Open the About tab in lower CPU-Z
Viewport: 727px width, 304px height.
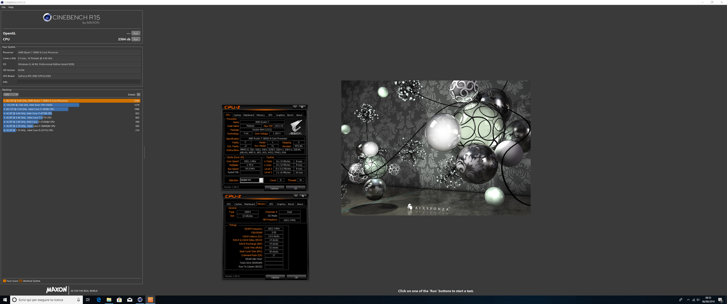pyautogui.click(x=300, y=204)
